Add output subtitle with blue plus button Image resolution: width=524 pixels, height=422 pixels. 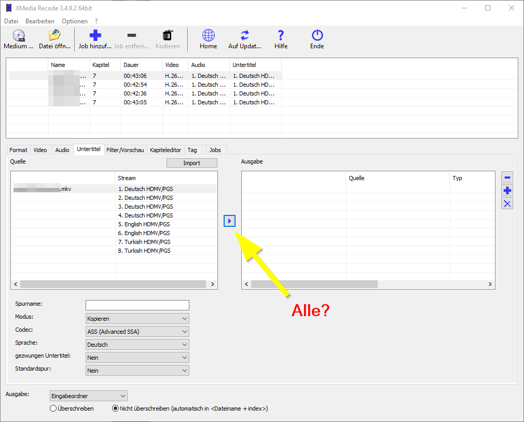click(507, 190)
